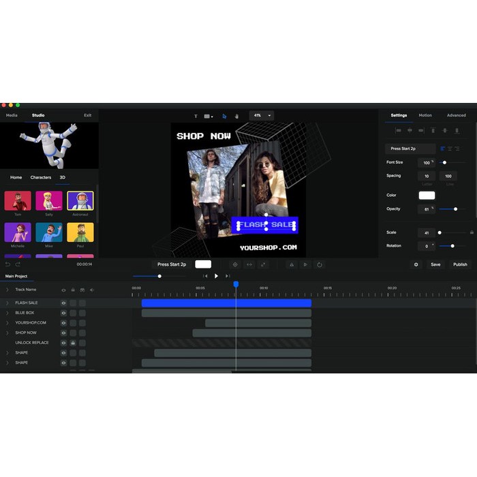
Task: Hide the FLASH SALE track
Action: pyautogui.click(x=63, y=303)
